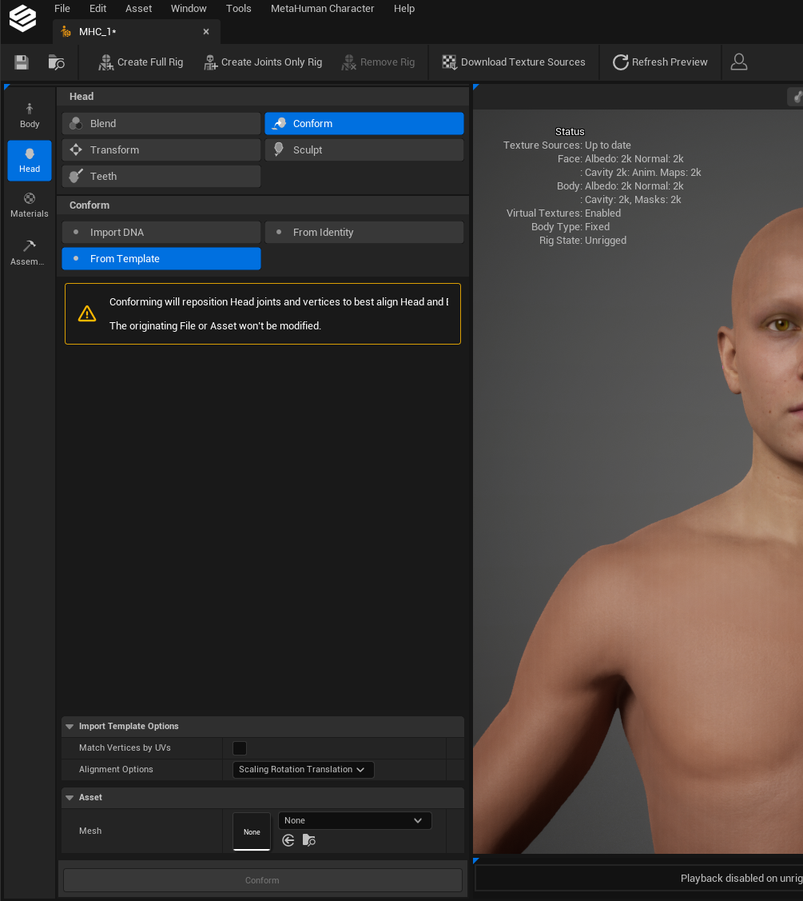
Task: Open the Assembly sidebar section
Action: [x=27, y=253]
